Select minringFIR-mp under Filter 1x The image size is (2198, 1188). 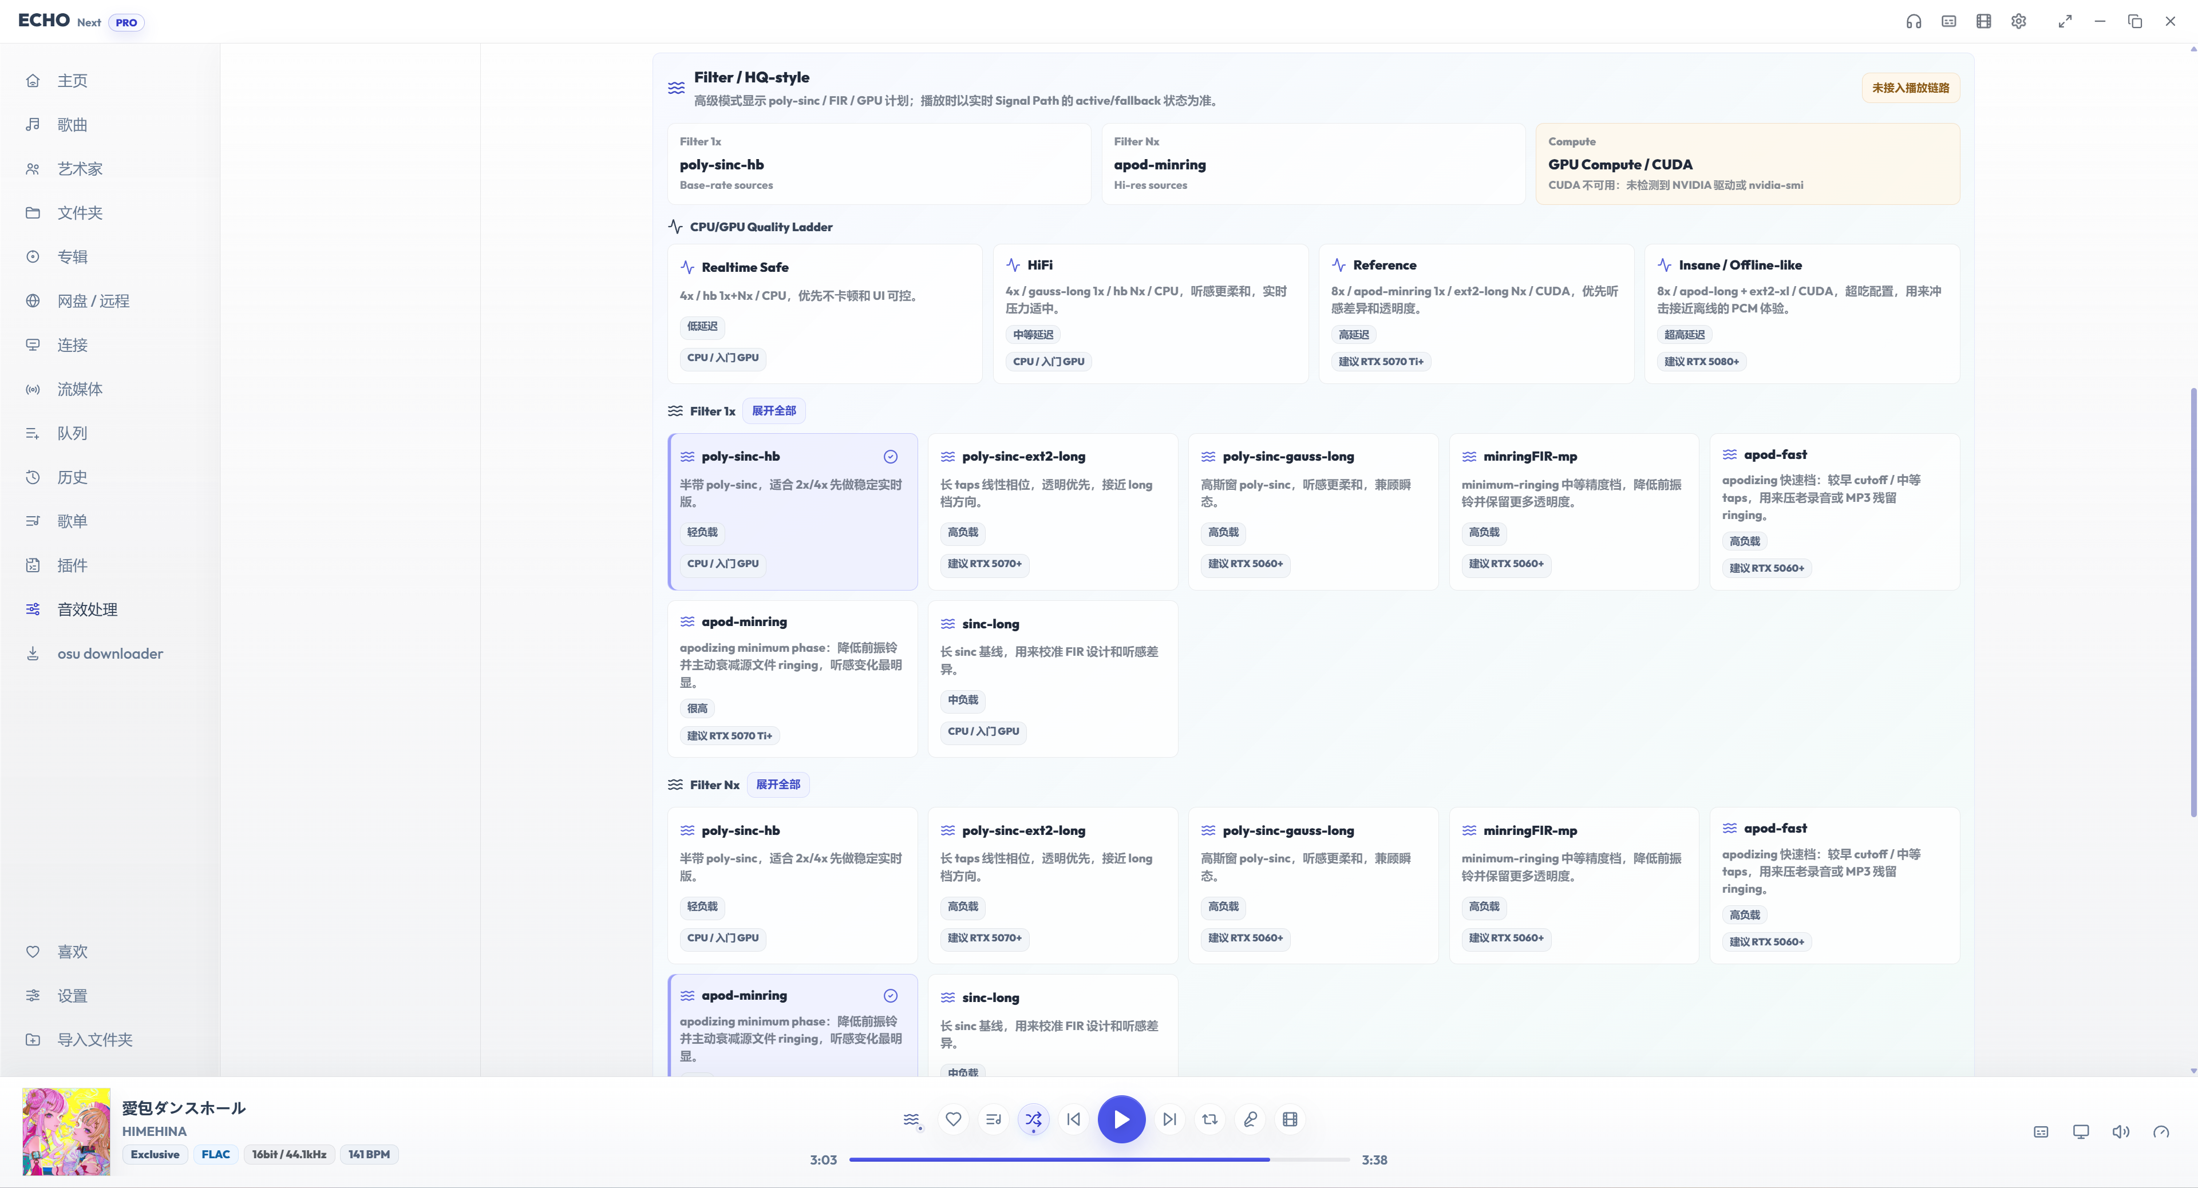coord(1574,512)
